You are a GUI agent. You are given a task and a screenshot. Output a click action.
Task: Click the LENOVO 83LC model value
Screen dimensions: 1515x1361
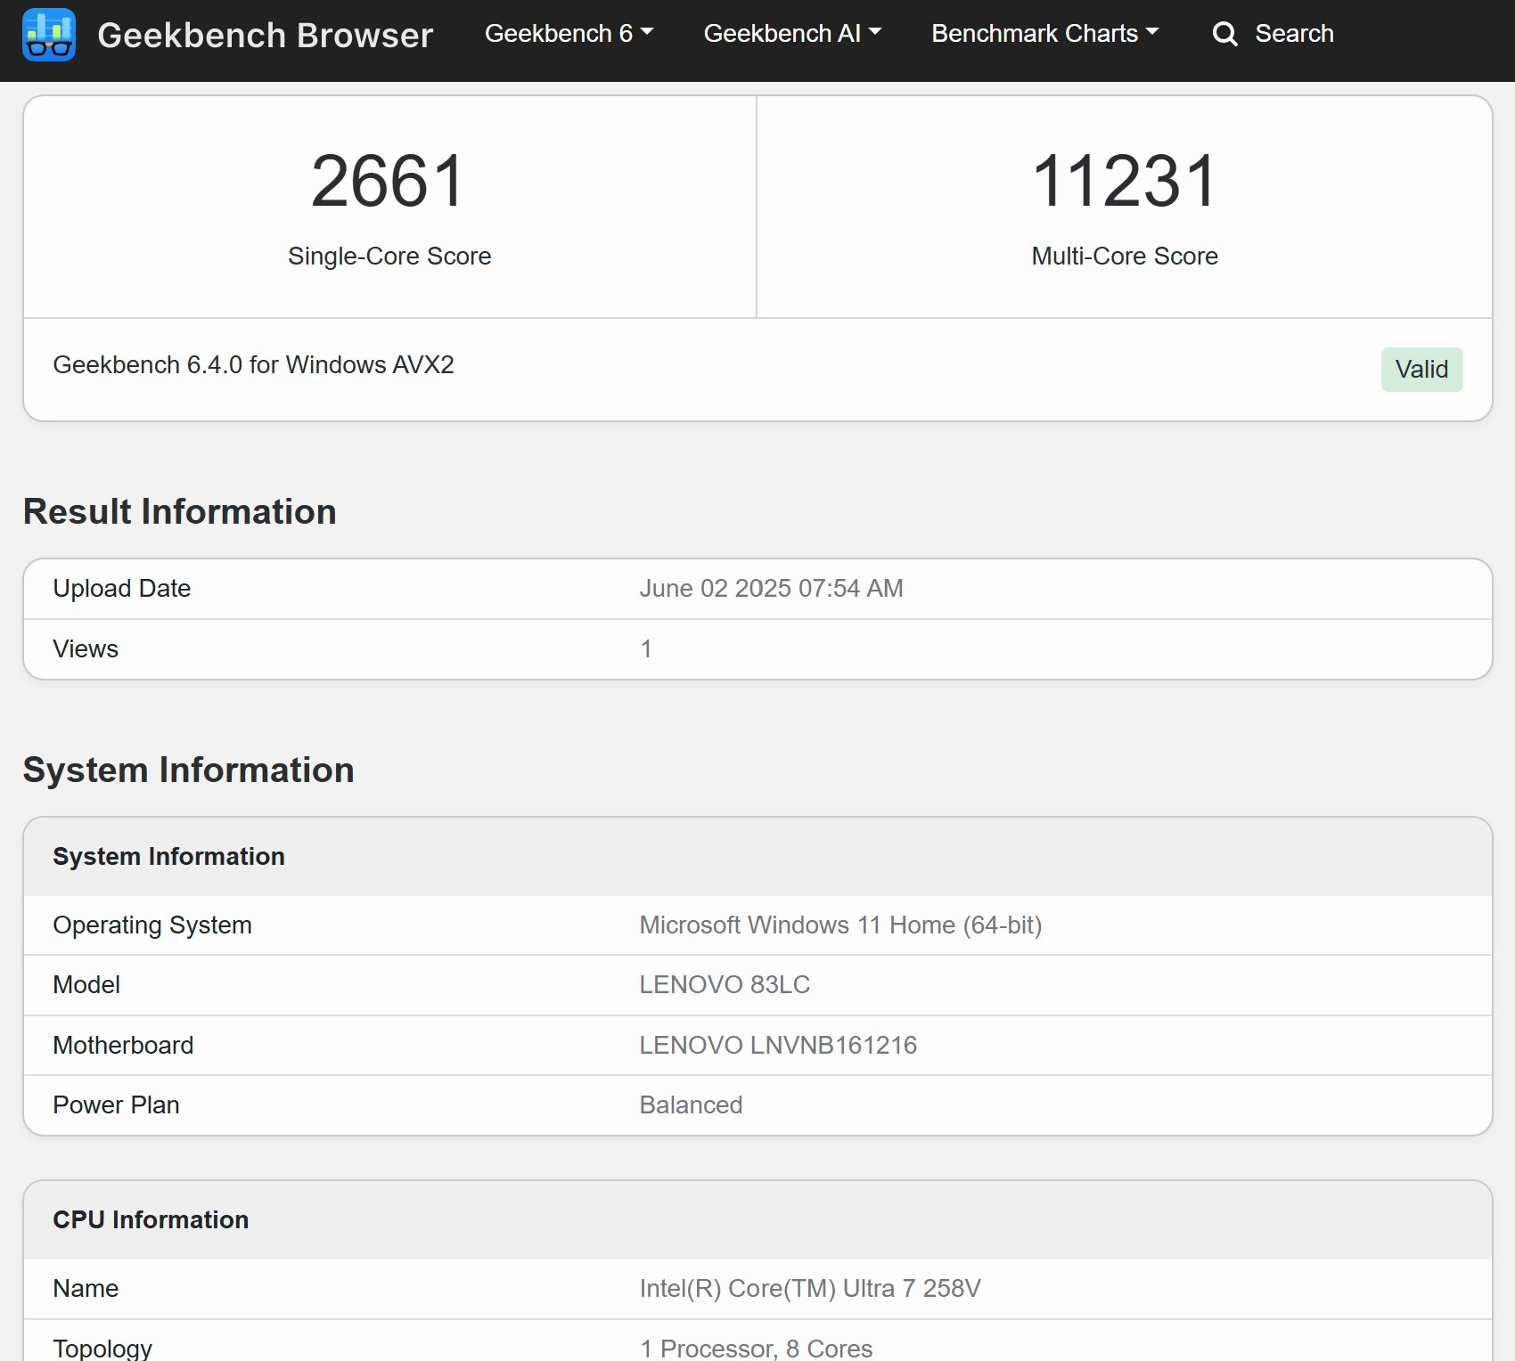tap(724, 985)
